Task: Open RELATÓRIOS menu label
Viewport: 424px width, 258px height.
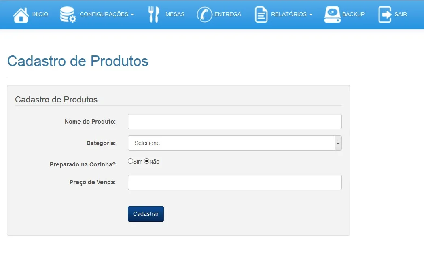Action: (289, 14)
